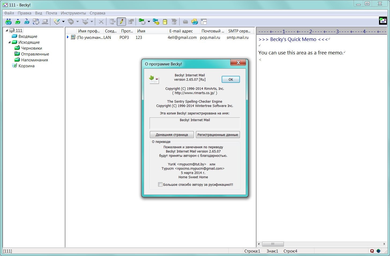Click the send and receive mail icon
Screen dimensions: 390x256
(x=8, y=21)
